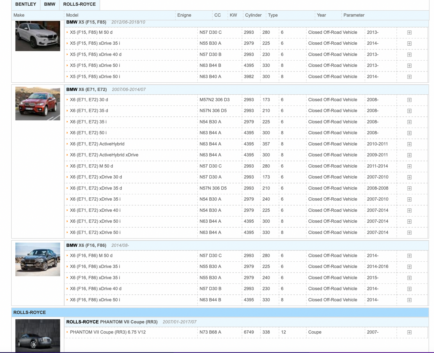Click the CC column header

pos(218,15)
